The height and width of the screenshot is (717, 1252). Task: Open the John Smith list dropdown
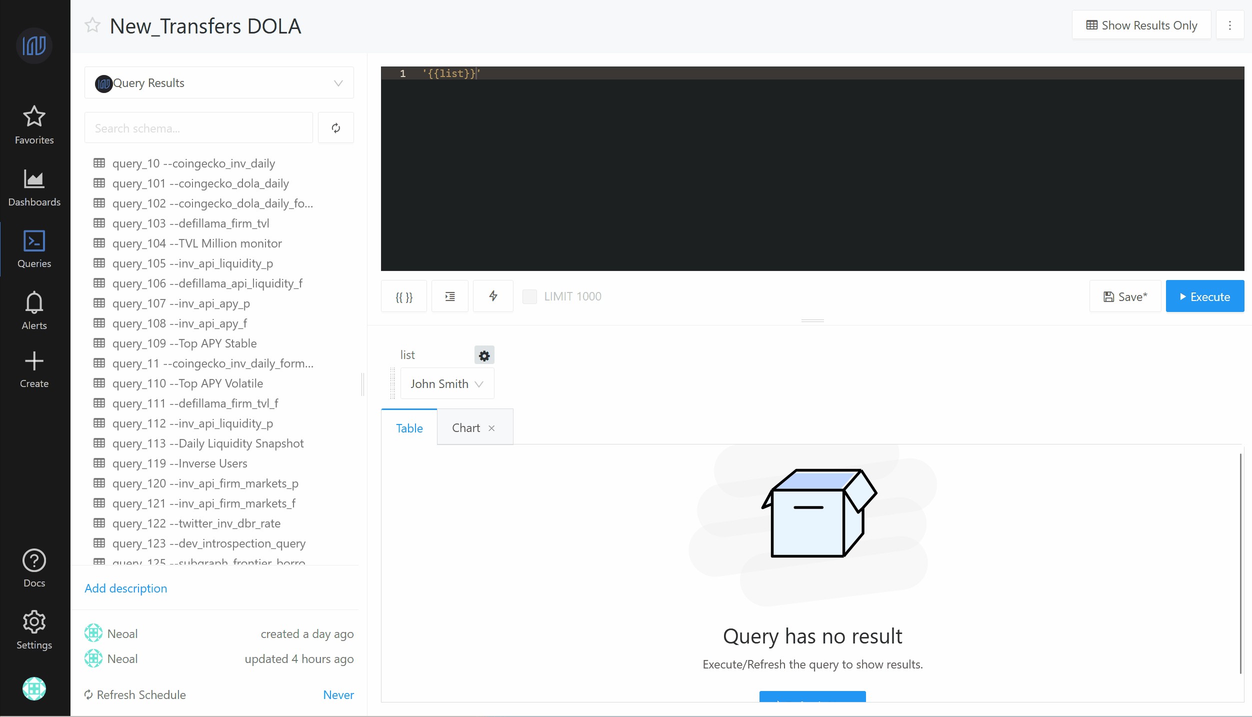(x=447, y=384)
